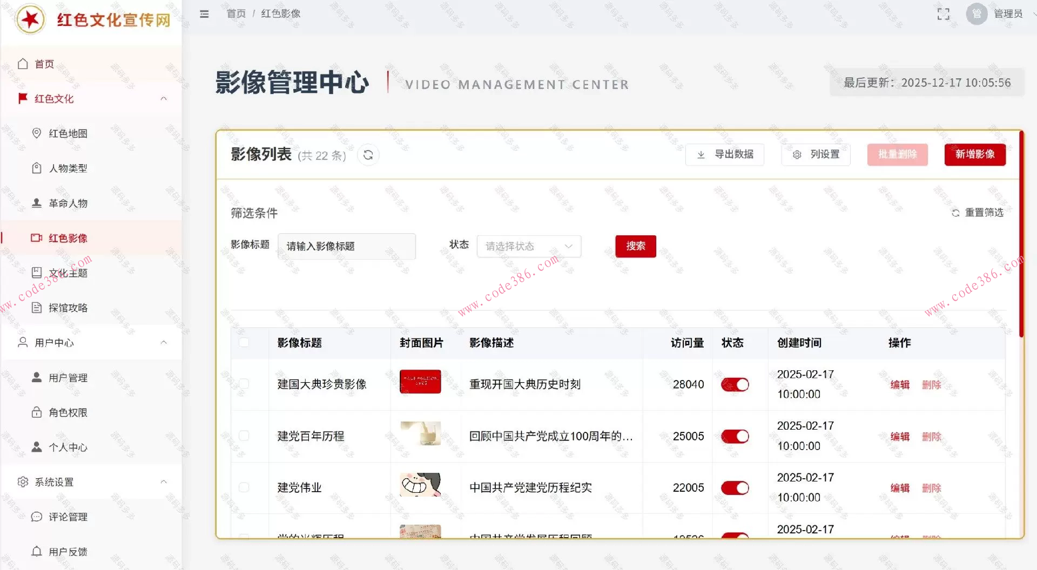Click the 导出数据 export icon button
The height and width of the screenshot is (570, 1037).
tap(724, 154)
